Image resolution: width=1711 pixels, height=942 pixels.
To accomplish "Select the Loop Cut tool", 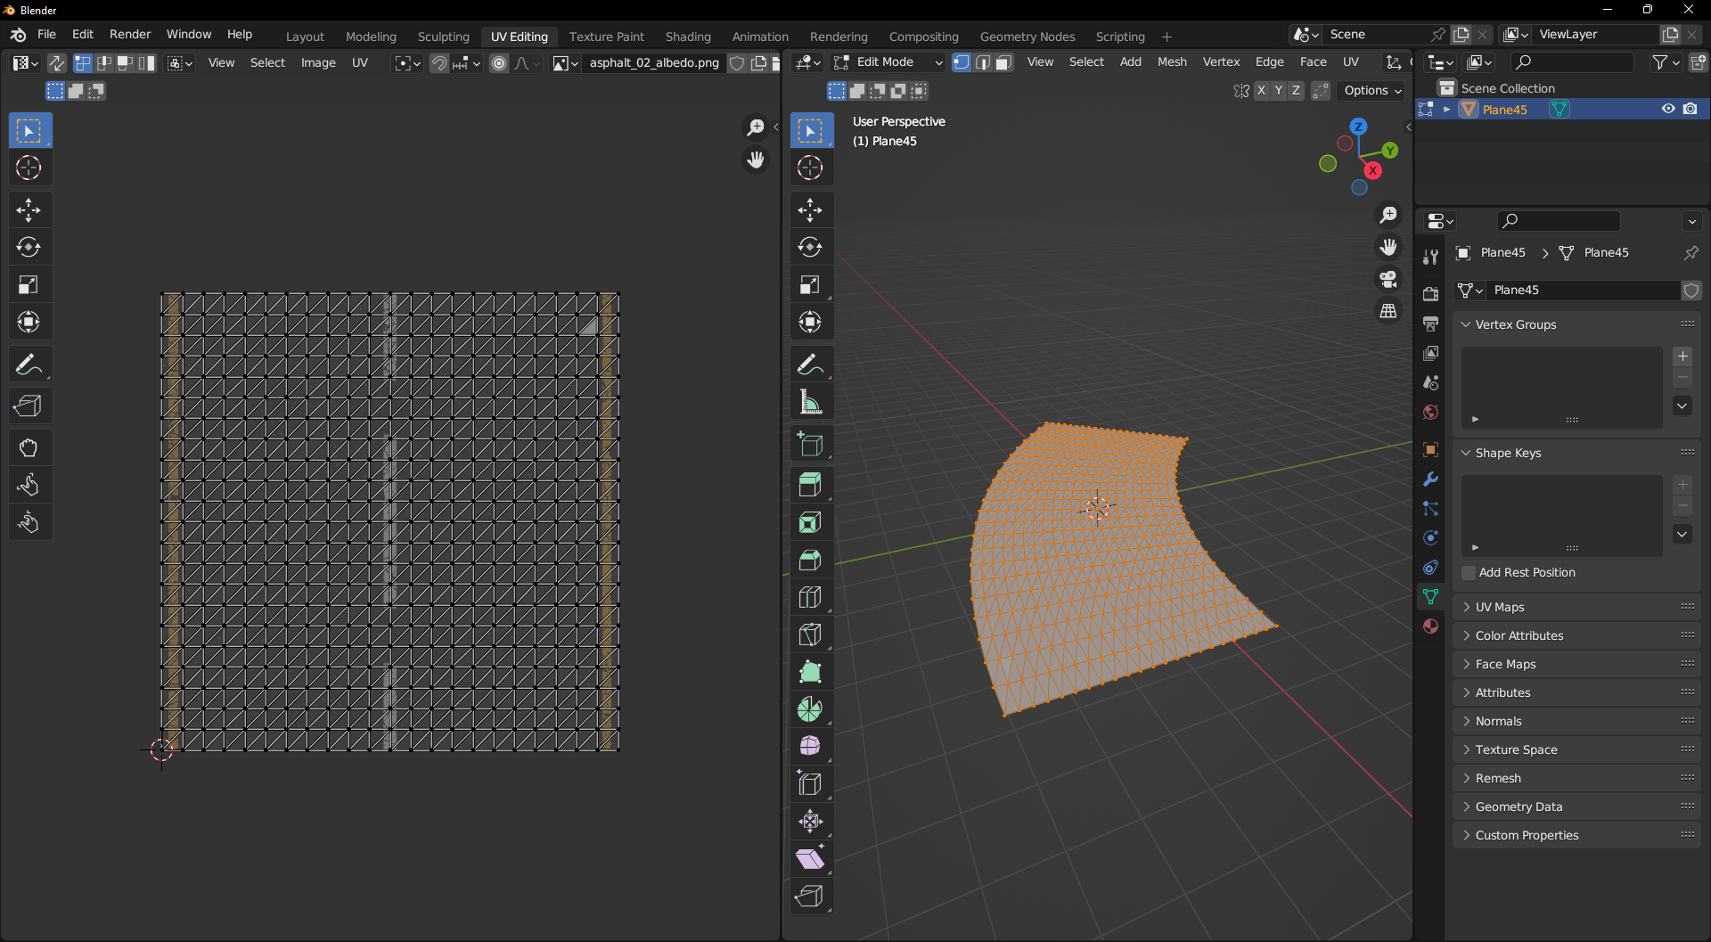I will click(x=812, y=596).
